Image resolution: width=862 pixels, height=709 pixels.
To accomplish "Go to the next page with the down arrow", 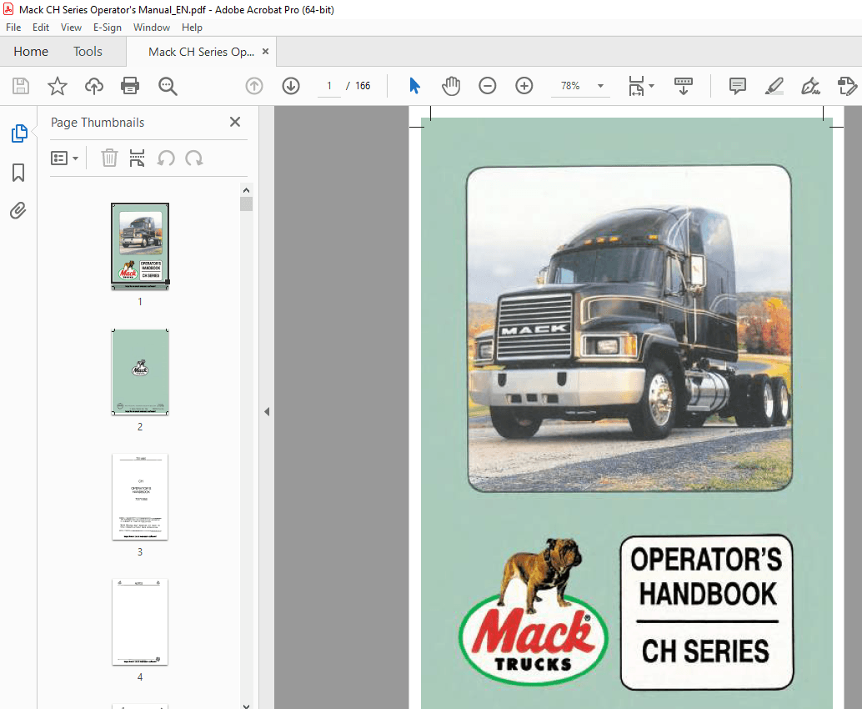I will coord(290,86).
